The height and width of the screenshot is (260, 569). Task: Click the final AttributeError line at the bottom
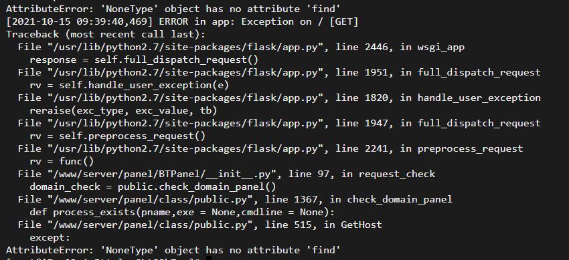(173, 250)
